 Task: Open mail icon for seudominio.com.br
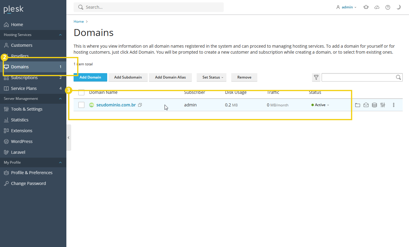366,105
